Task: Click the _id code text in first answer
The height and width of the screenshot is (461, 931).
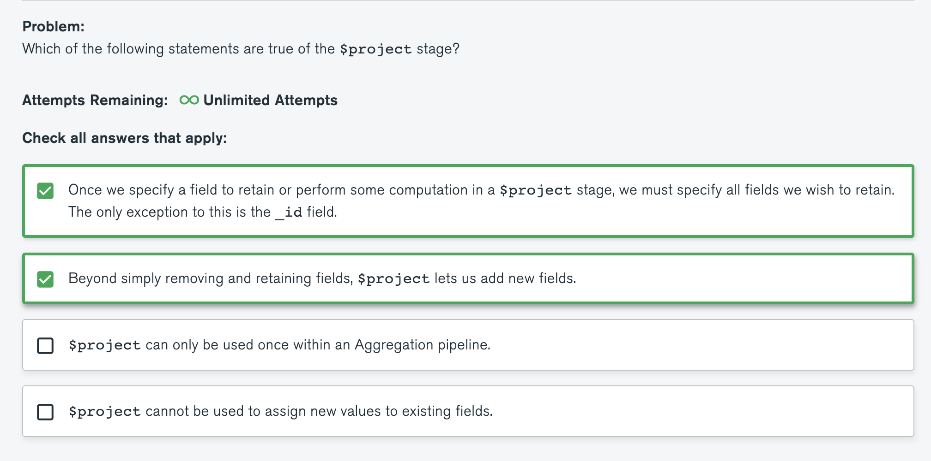Action: pyautogui.click(x=289, y=212)
